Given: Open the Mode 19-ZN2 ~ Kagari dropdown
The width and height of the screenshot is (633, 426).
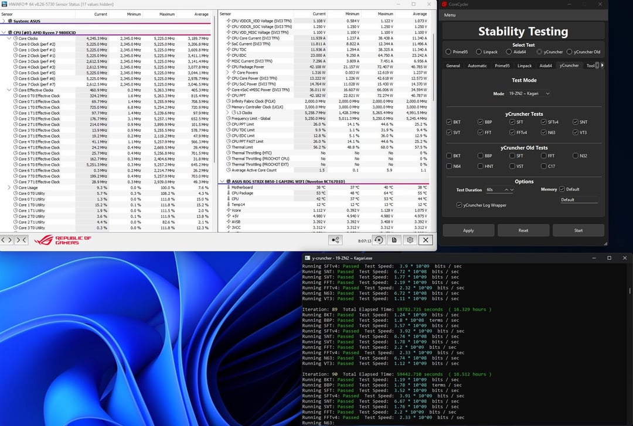Looking at the screenshot, I should 529,94.
